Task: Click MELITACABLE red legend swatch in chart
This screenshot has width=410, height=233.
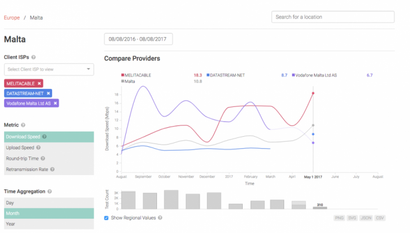Action: [x=122, y=75]
